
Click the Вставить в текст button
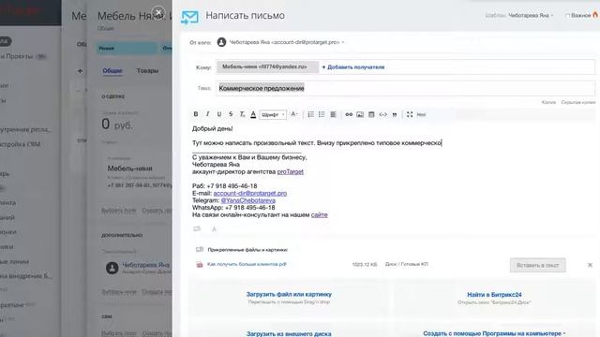coord(537,265)
